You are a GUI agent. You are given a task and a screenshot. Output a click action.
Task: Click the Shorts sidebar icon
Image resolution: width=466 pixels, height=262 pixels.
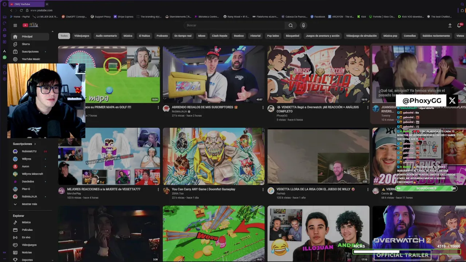15,44
